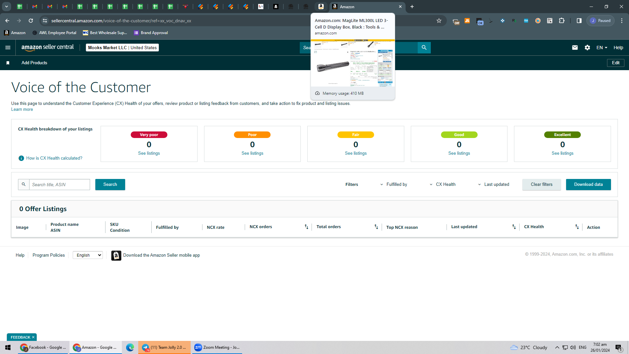See listings under Excellent
The height and width of the screenshot is (354, 629).
tap(562, 153)
